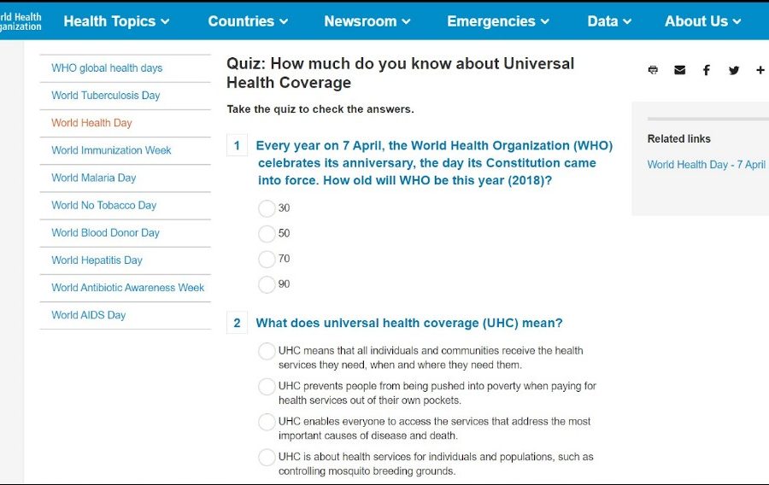Select UHC prevents poverty answer option
Viewport: 769px width, 485px height.
(267, 387)
